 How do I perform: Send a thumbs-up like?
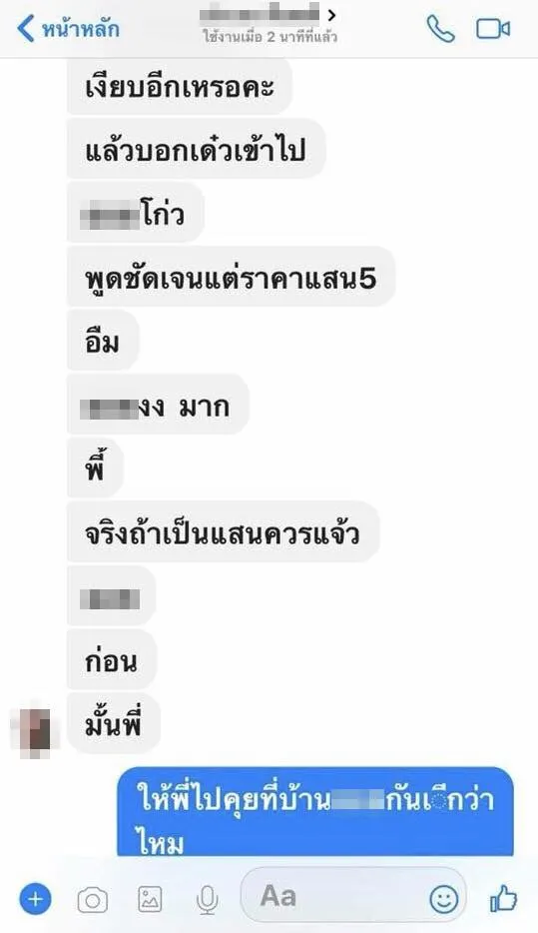503,898
